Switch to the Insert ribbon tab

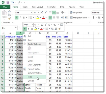pyautogui.click(x=25, y=7)
